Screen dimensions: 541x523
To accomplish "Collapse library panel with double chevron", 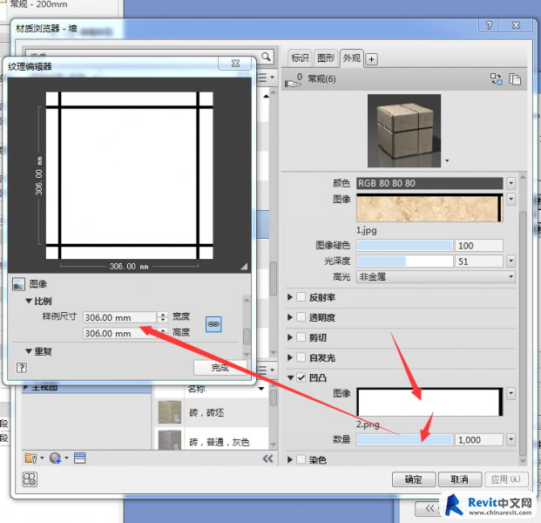I will pyautogui.click(x=267, y=458).
